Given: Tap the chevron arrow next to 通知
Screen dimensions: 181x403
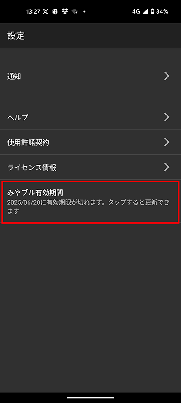Looking at the screenshot, I should 167,76.
